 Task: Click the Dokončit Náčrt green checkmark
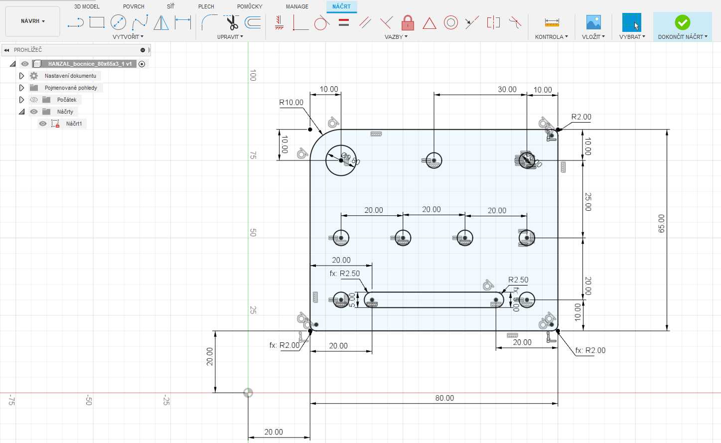click(682, 22)
